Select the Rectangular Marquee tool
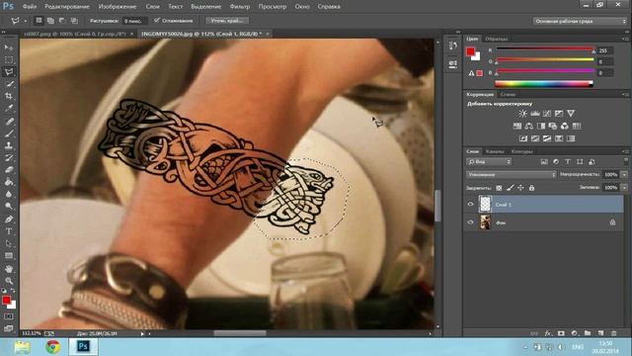632x356 pixels. (9, 59)
